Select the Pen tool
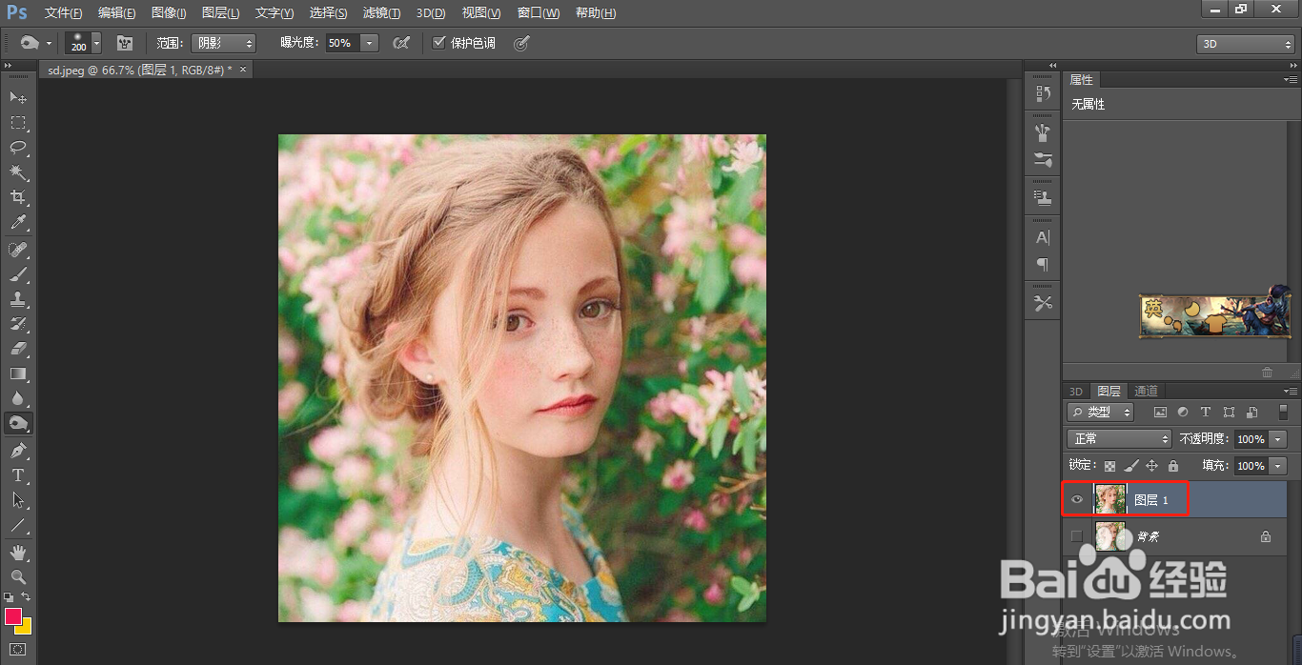 tap(18, 450)
